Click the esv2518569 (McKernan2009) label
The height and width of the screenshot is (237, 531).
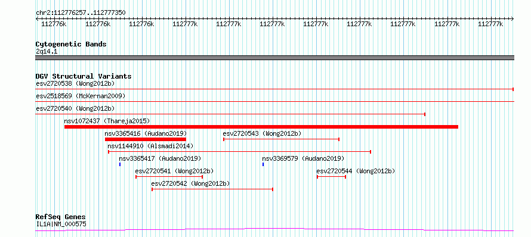(x=81, y=96)
